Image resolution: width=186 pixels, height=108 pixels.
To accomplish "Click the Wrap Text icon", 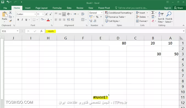I will 83,14.
